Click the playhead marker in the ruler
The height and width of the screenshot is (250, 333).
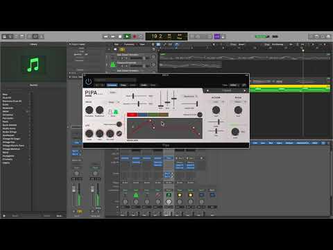(303, 50)
